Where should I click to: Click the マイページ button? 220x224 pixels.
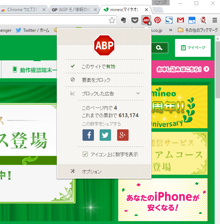pyautogui.click(x=193, y=48)
